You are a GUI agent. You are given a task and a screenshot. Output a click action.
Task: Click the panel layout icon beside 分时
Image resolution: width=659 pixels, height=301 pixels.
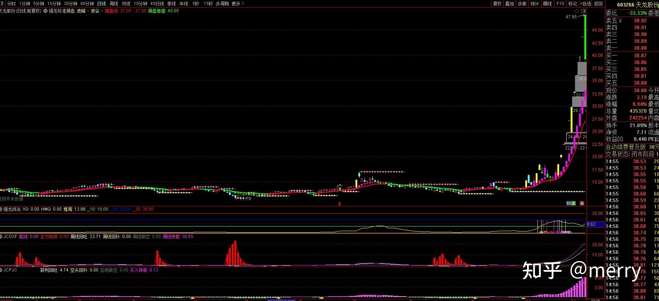[2, 4]
